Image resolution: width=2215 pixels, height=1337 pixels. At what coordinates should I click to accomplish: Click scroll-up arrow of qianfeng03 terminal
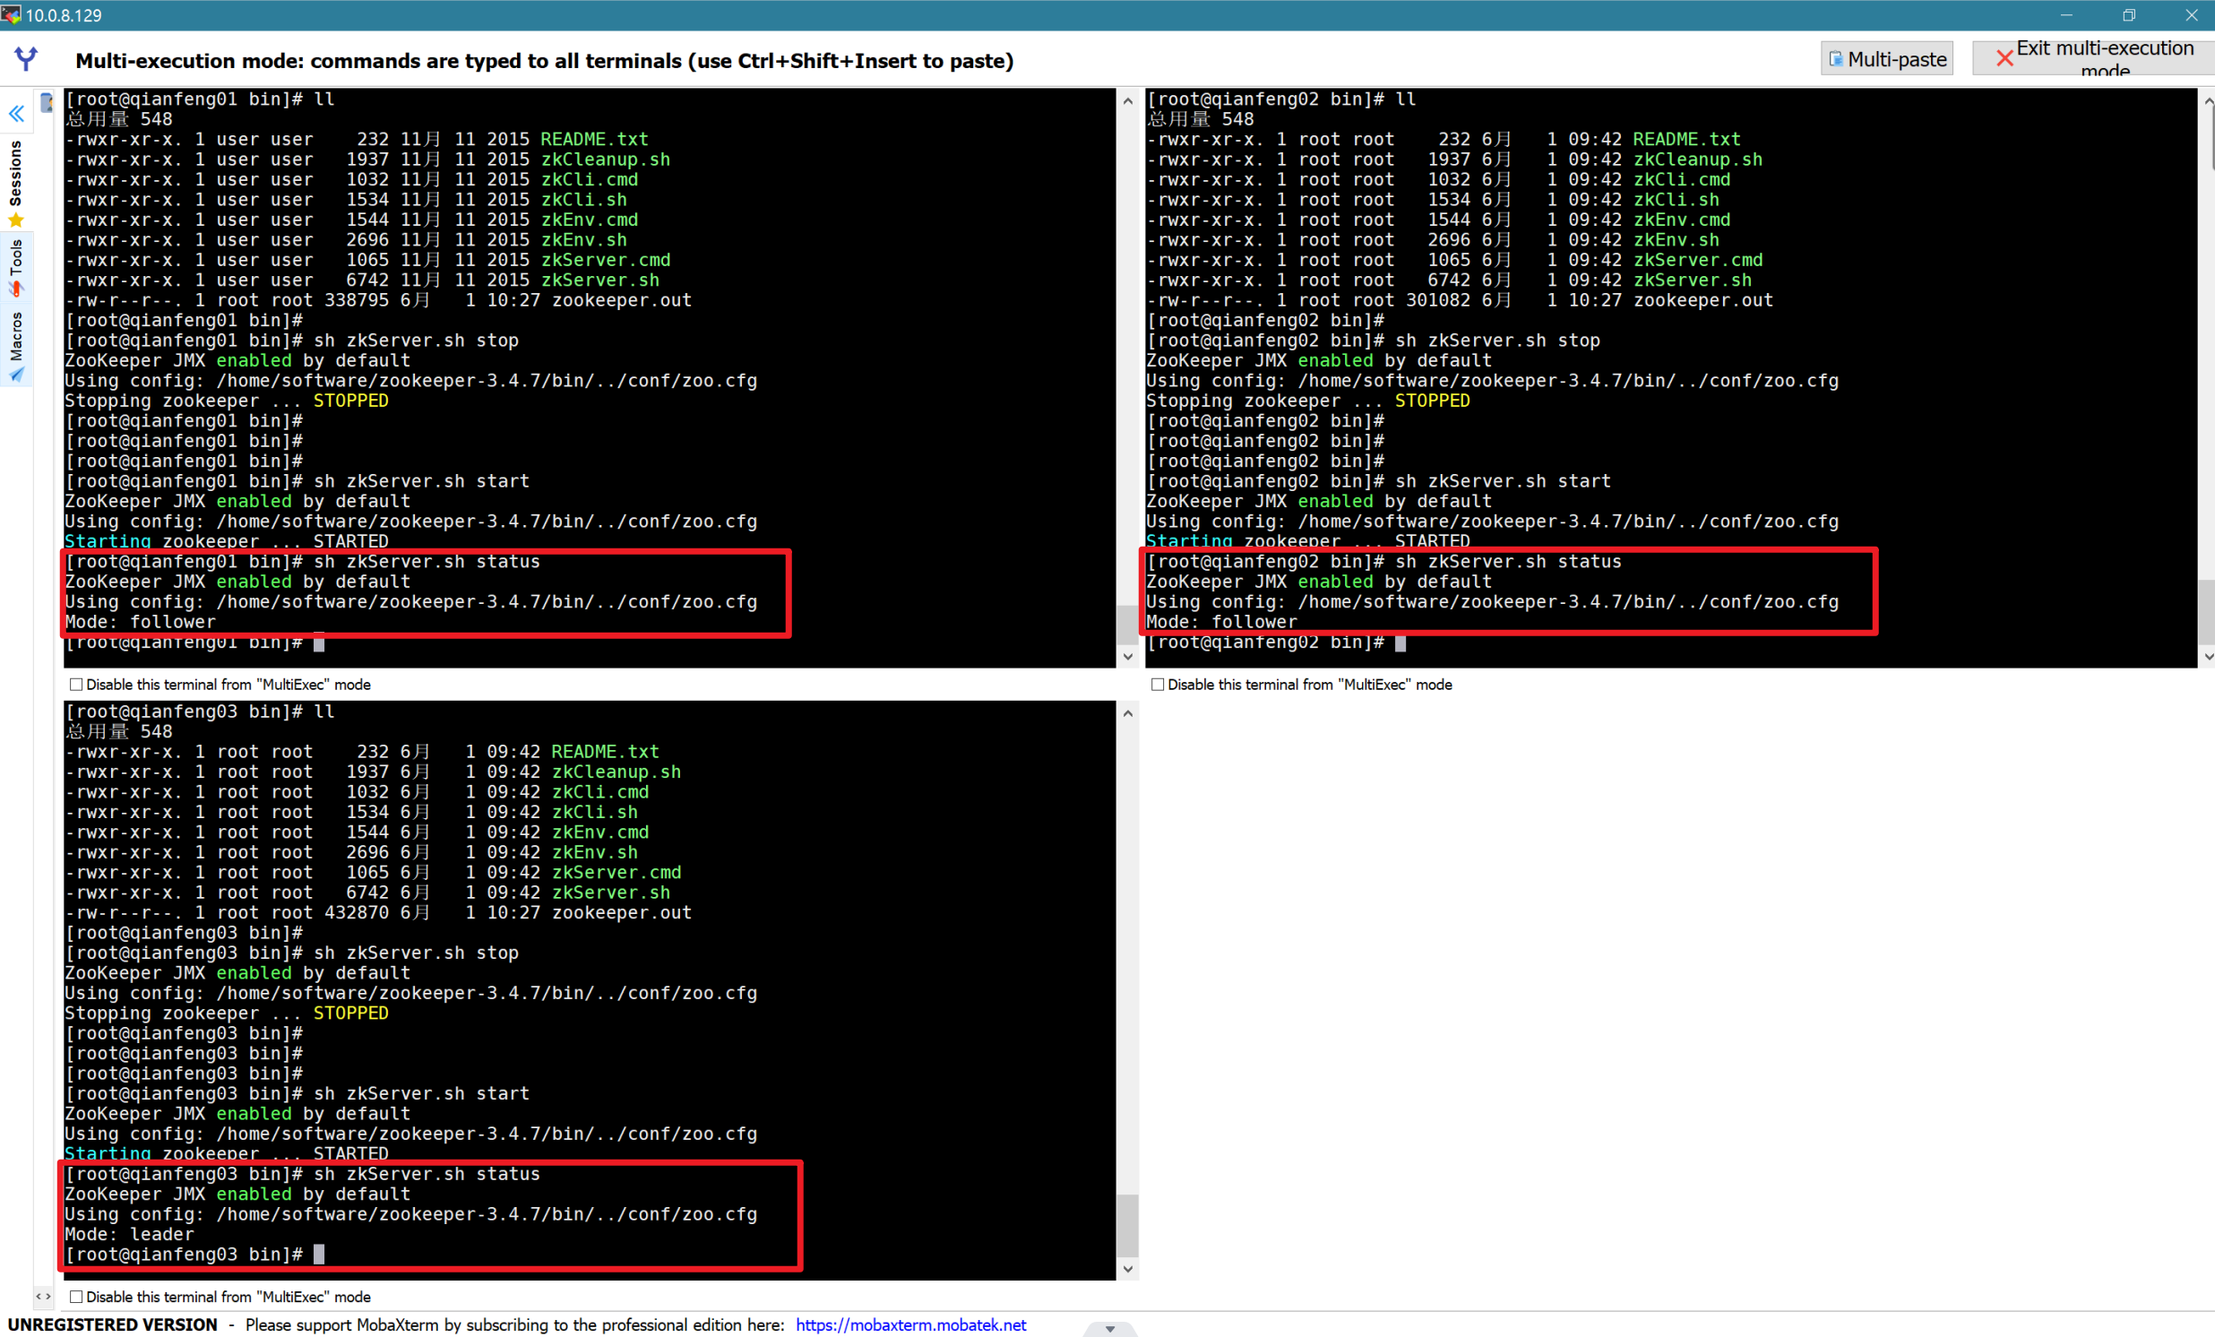point(1128,713)
